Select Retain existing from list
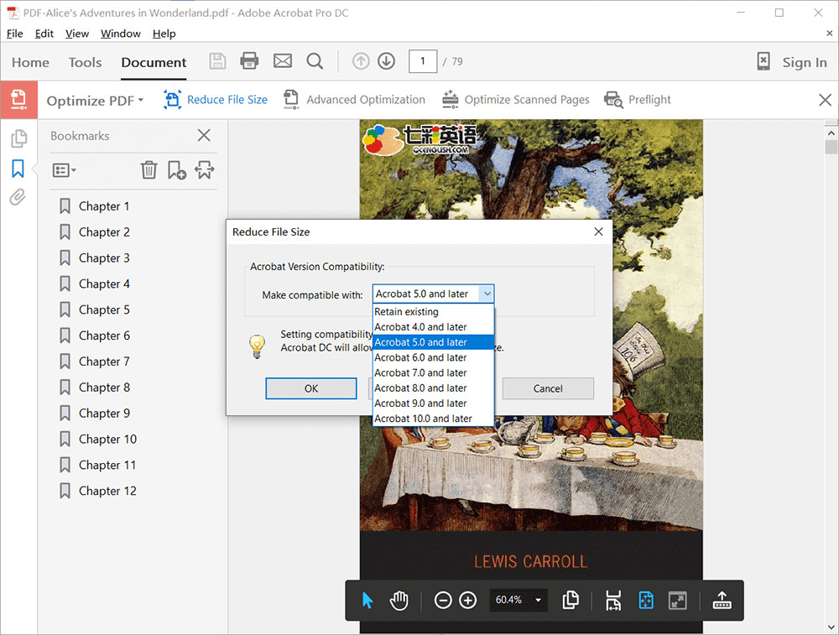Image resolution: width=839 pixels, height=635 pixels. click(x=406, y=312)
